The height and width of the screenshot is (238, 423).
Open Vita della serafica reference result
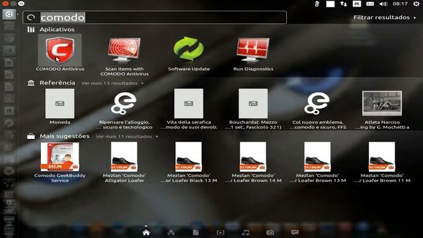click(189, 109)
